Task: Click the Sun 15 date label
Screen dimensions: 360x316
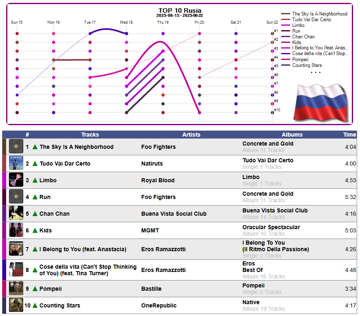Action: point(17,22)
